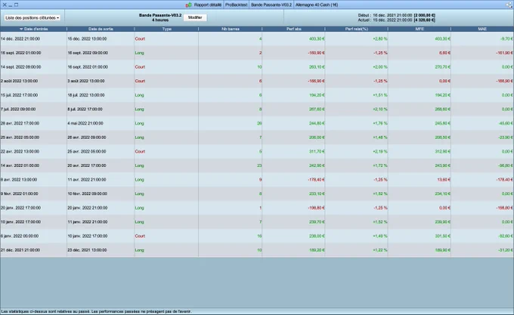
Task: Sort by the Date de sortie column
Action: point(101,29)
